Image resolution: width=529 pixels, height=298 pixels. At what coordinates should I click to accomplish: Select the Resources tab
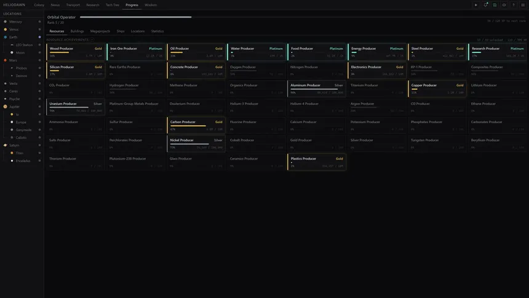click(57, 31)
